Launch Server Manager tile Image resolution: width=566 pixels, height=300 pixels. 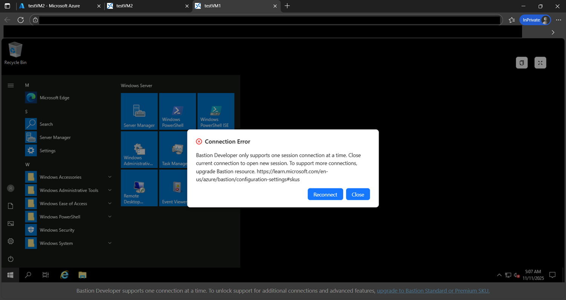click(139, 112)
